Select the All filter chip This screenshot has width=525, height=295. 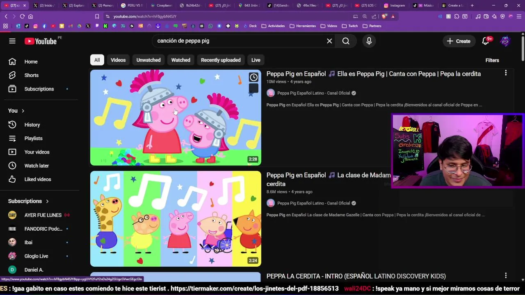97,60
